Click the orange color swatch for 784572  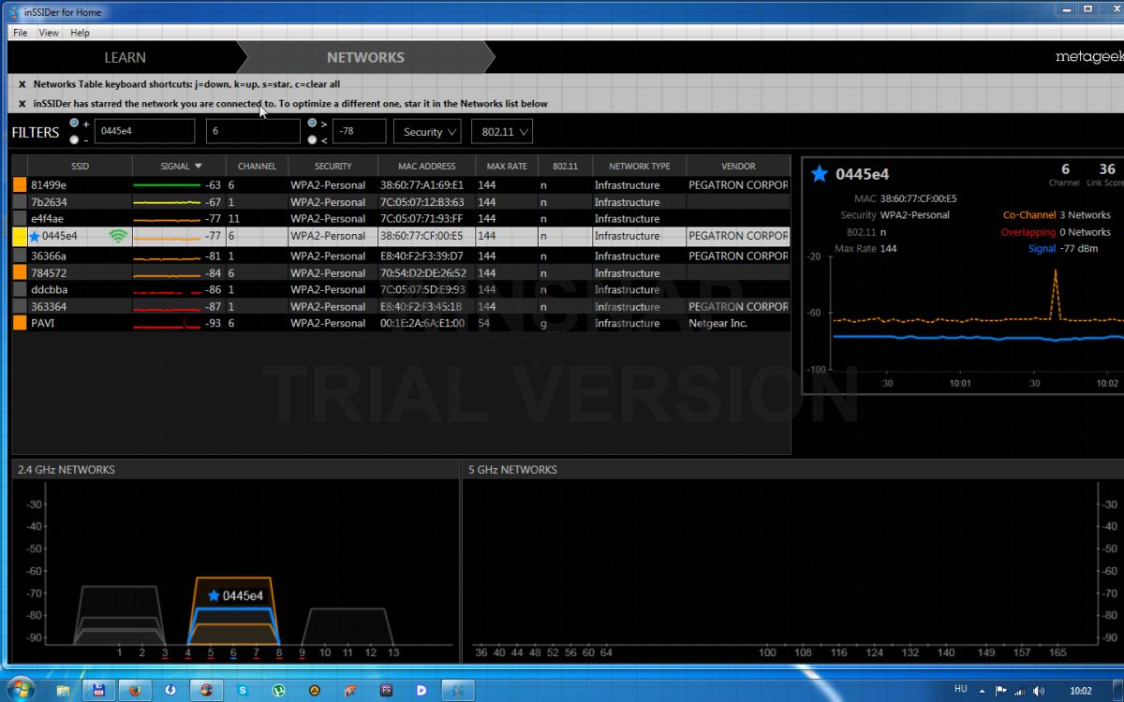click(20, 272)
